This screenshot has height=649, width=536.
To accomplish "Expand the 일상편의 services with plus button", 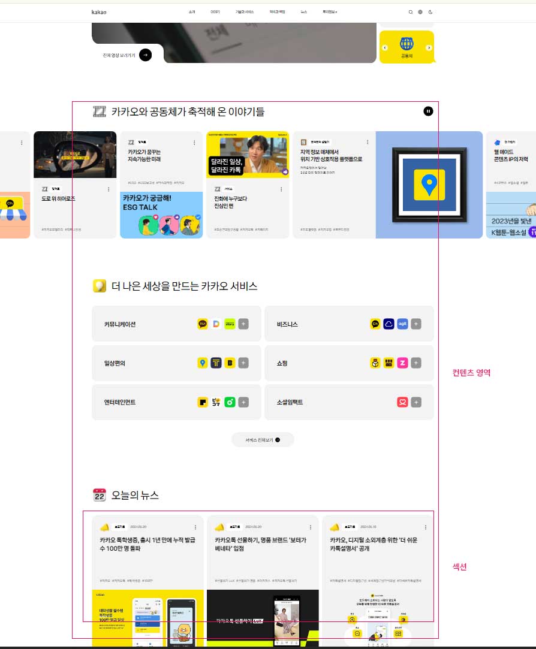I will click(x=243, y=363).
